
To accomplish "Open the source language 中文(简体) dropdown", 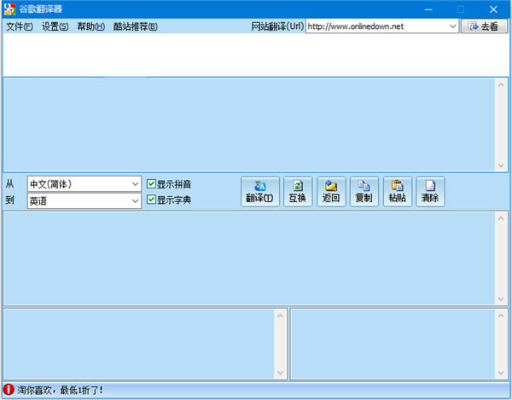I will (x=84, y=184).
